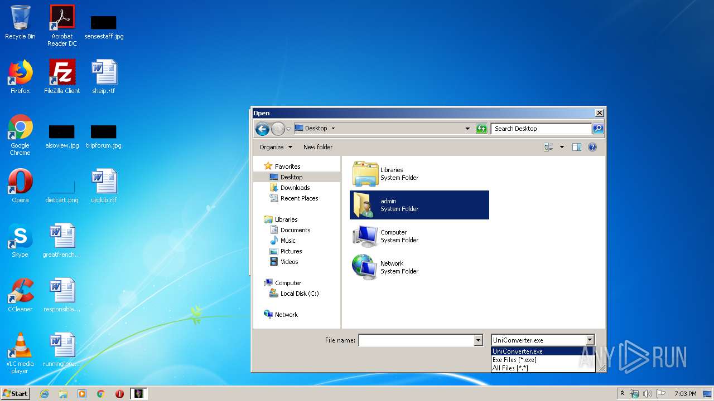Click Windows Explorer folder icon in taskbar

pyautogui.click(x=63, y=394)
